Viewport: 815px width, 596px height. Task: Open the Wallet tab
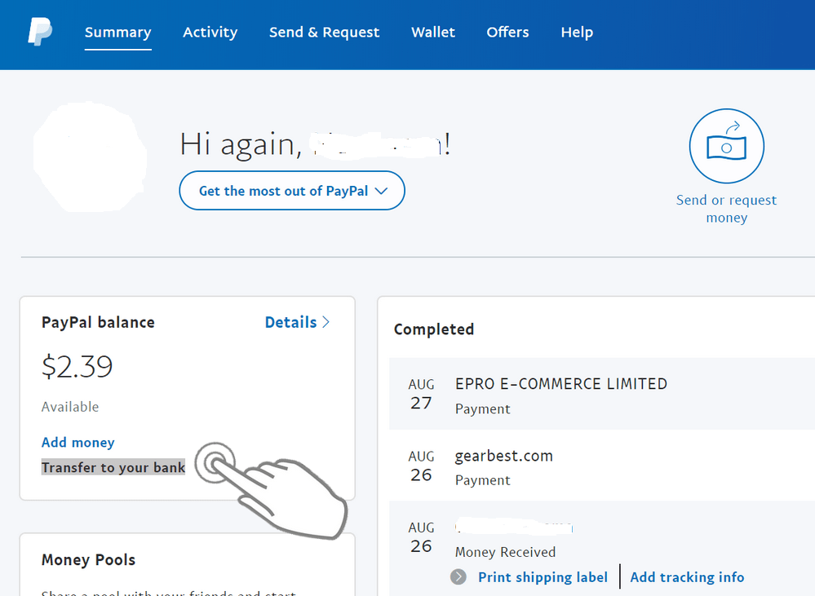(433, 33)
